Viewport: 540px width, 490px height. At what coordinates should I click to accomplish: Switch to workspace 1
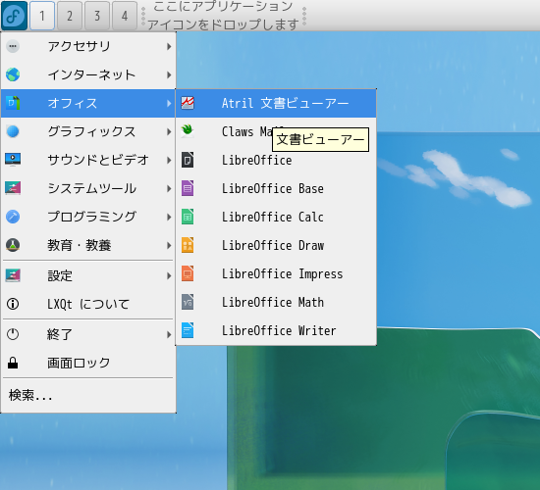42,16
